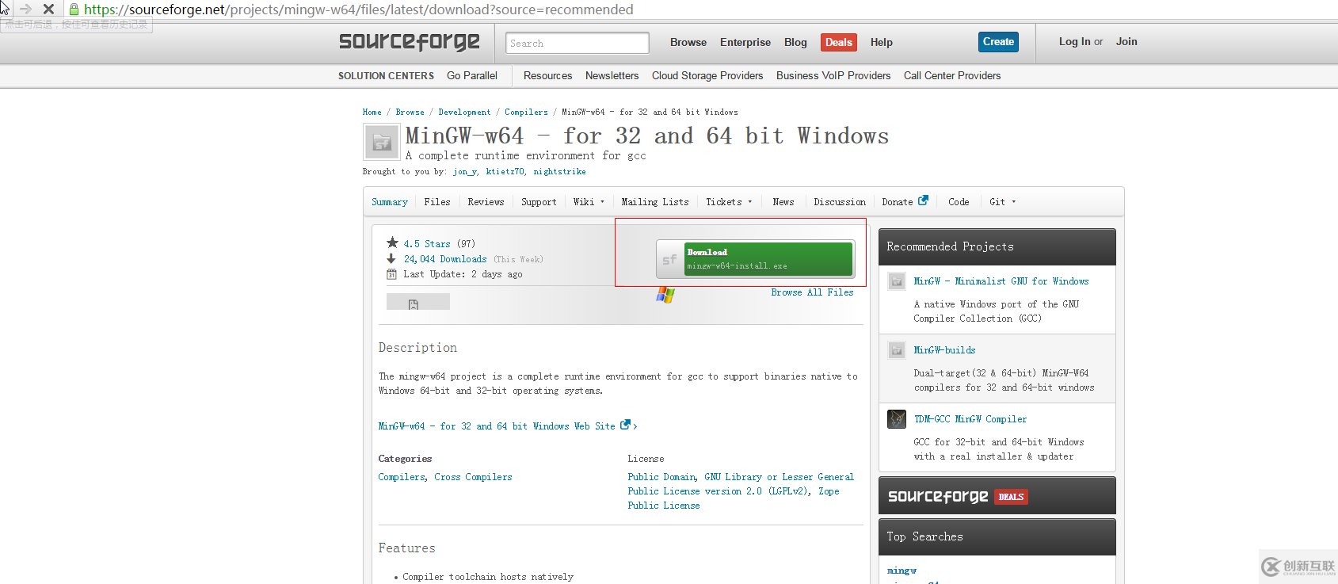Open the Wiki dropdown menu
The width and height of the screenshot is (1338, 584).
click(x=589, y=202)
